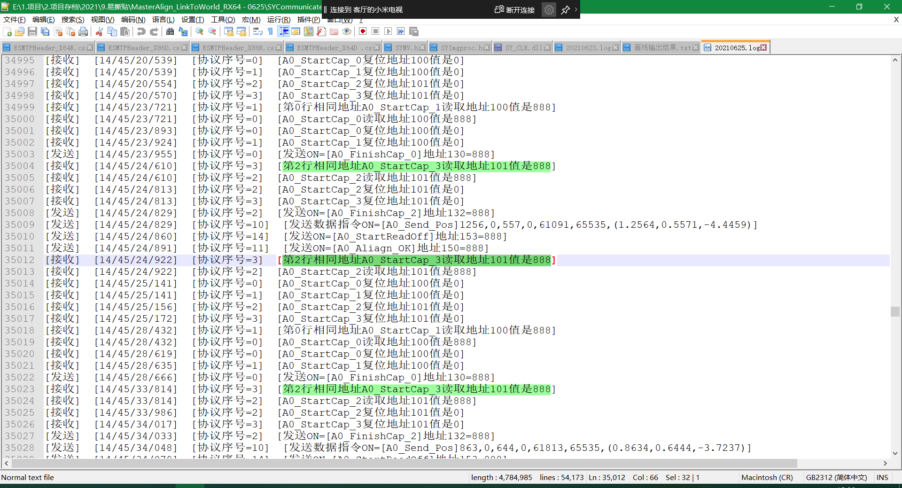Open the GB2312 encoding selector in status bar
This screenshot has width=902, height=488.
pos(836,477)
